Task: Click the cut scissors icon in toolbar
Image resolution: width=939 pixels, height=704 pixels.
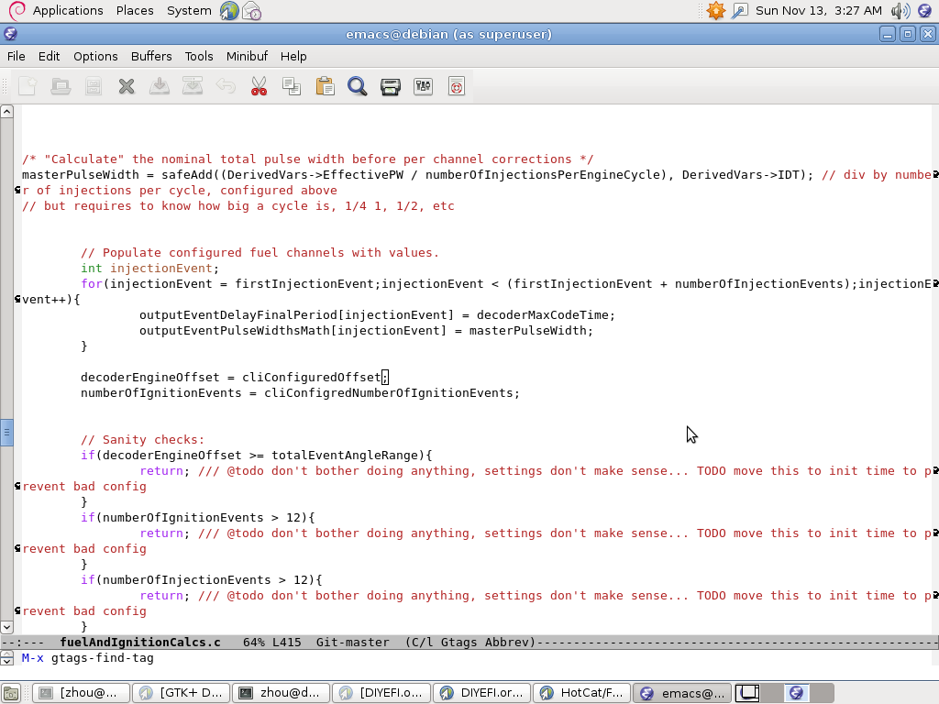Action: (259, 86)
